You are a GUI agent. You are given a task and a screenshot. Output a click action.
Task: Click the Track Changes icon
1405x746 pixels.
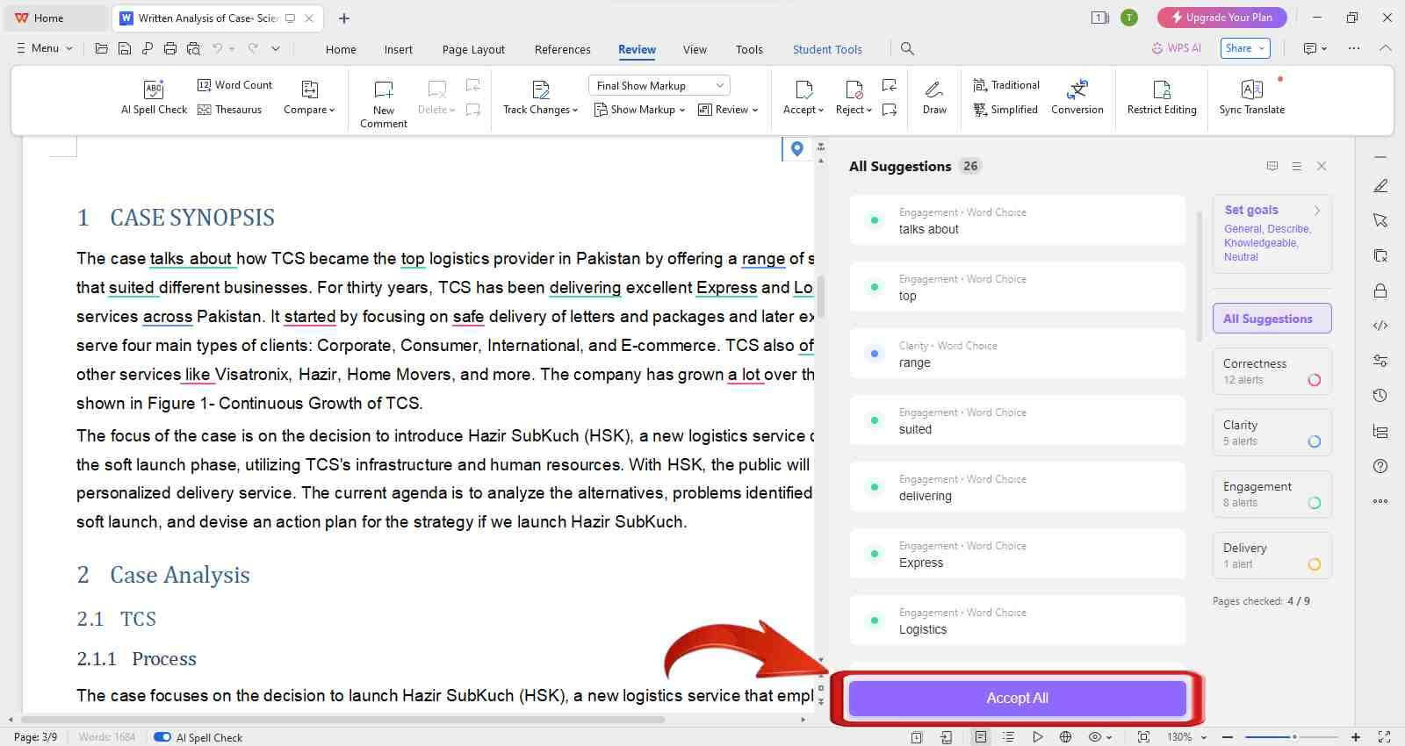[x=541, y=90]
